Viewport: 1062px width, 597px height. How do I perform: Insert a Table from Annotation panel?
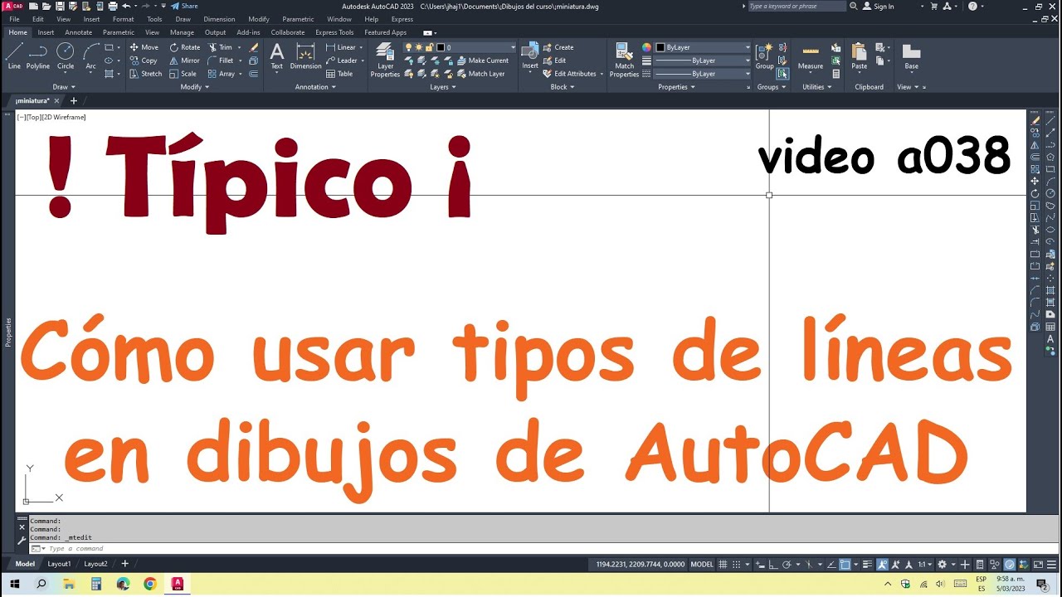pyautogui.click(x=339, y=74)
